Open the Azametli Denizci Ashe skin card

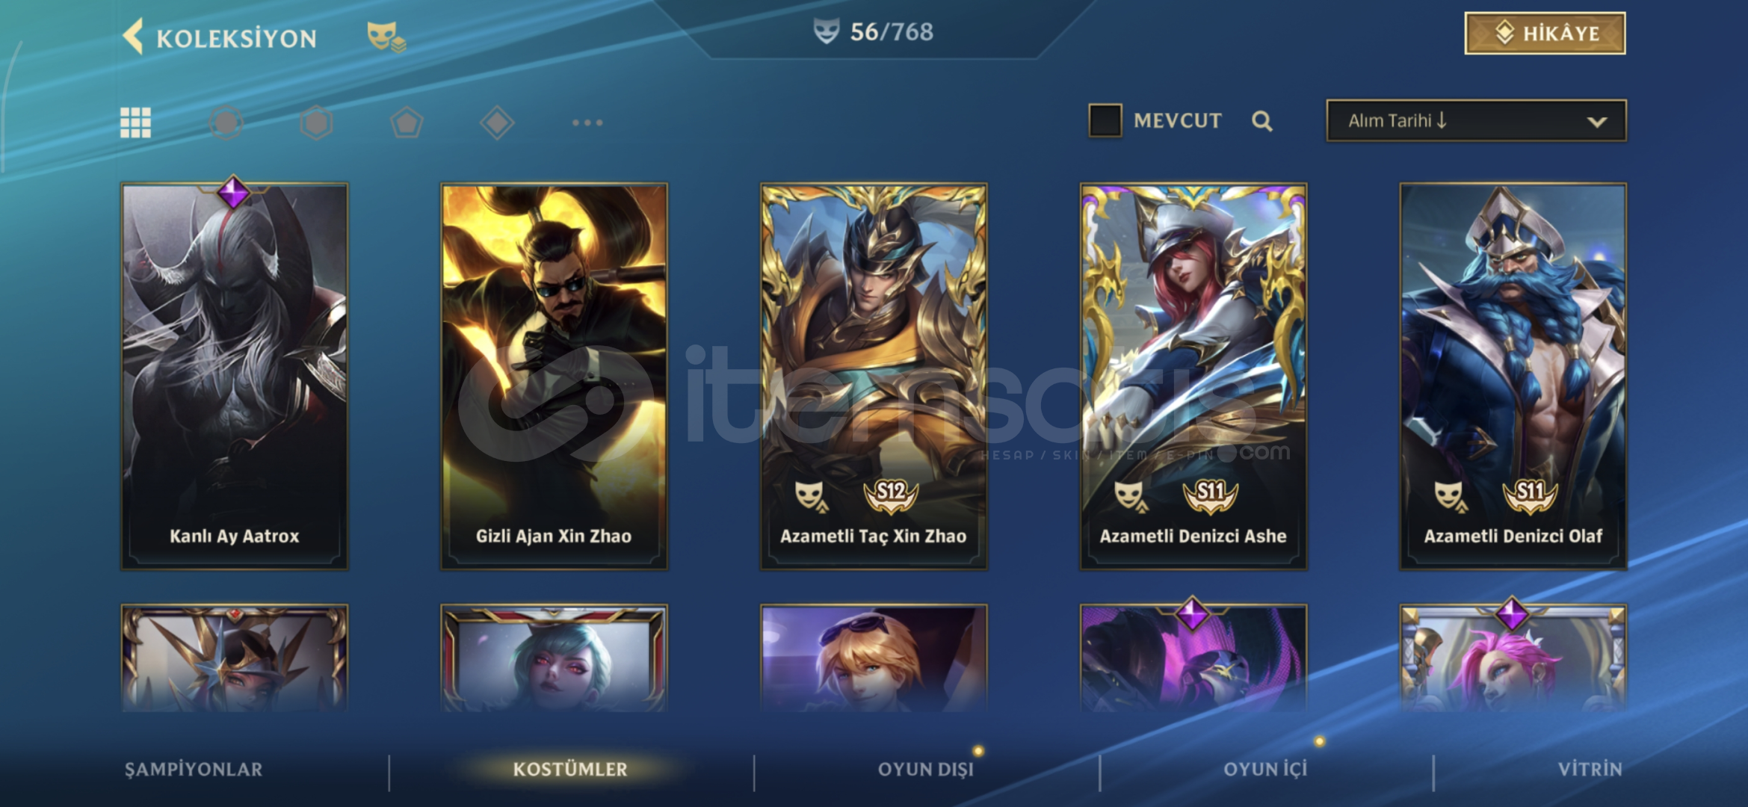pyautogui.click(x=1193, y=377)
